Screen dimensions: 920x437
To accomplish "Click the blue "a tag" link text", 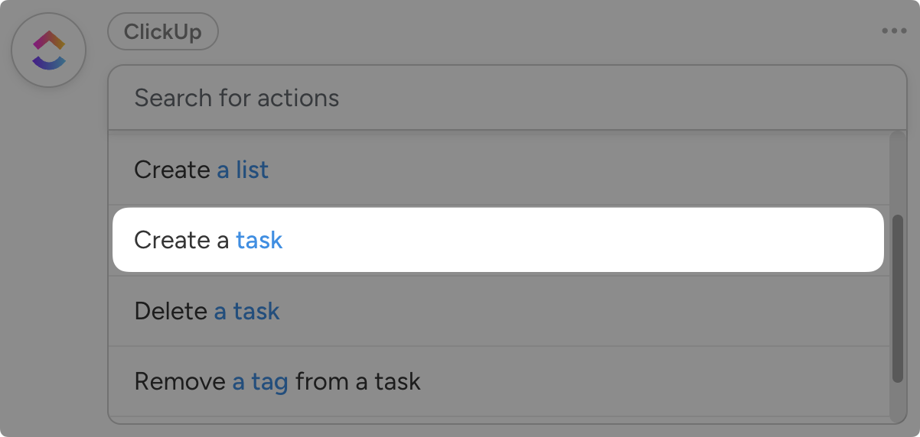I will (x=260, y=381).
